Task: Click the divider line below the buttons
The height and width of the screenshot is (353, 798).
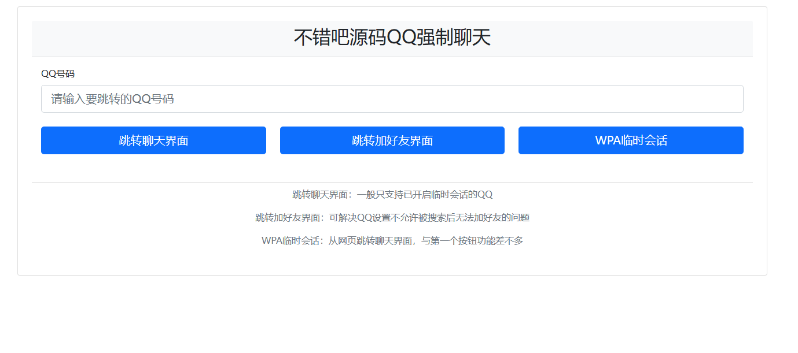Action: coord(392,182)
